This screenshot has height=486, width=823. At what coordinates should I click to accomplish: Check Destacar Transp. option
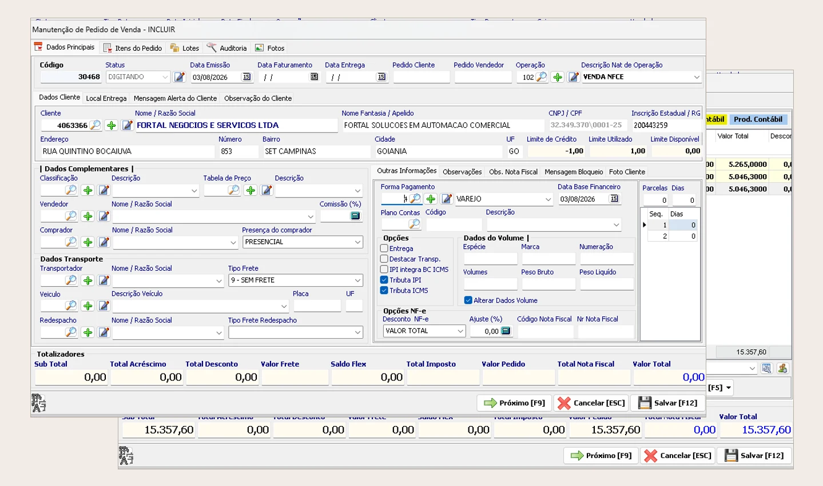coord(384,259)
